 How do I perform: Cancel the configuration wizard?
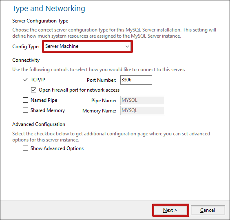(208, 210)
